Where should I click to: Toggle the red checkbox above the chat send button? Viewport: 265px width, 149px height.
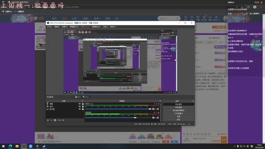219,134
